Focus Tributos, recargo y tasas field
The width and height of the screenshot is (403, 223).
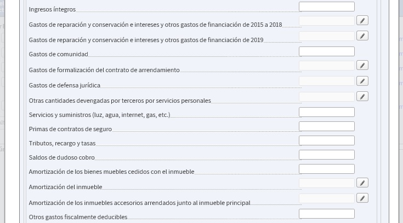click(x=327, y=140)
